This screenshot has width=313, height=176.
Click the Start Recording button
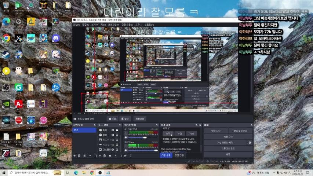pyautogui.click(x=228, y=137)
